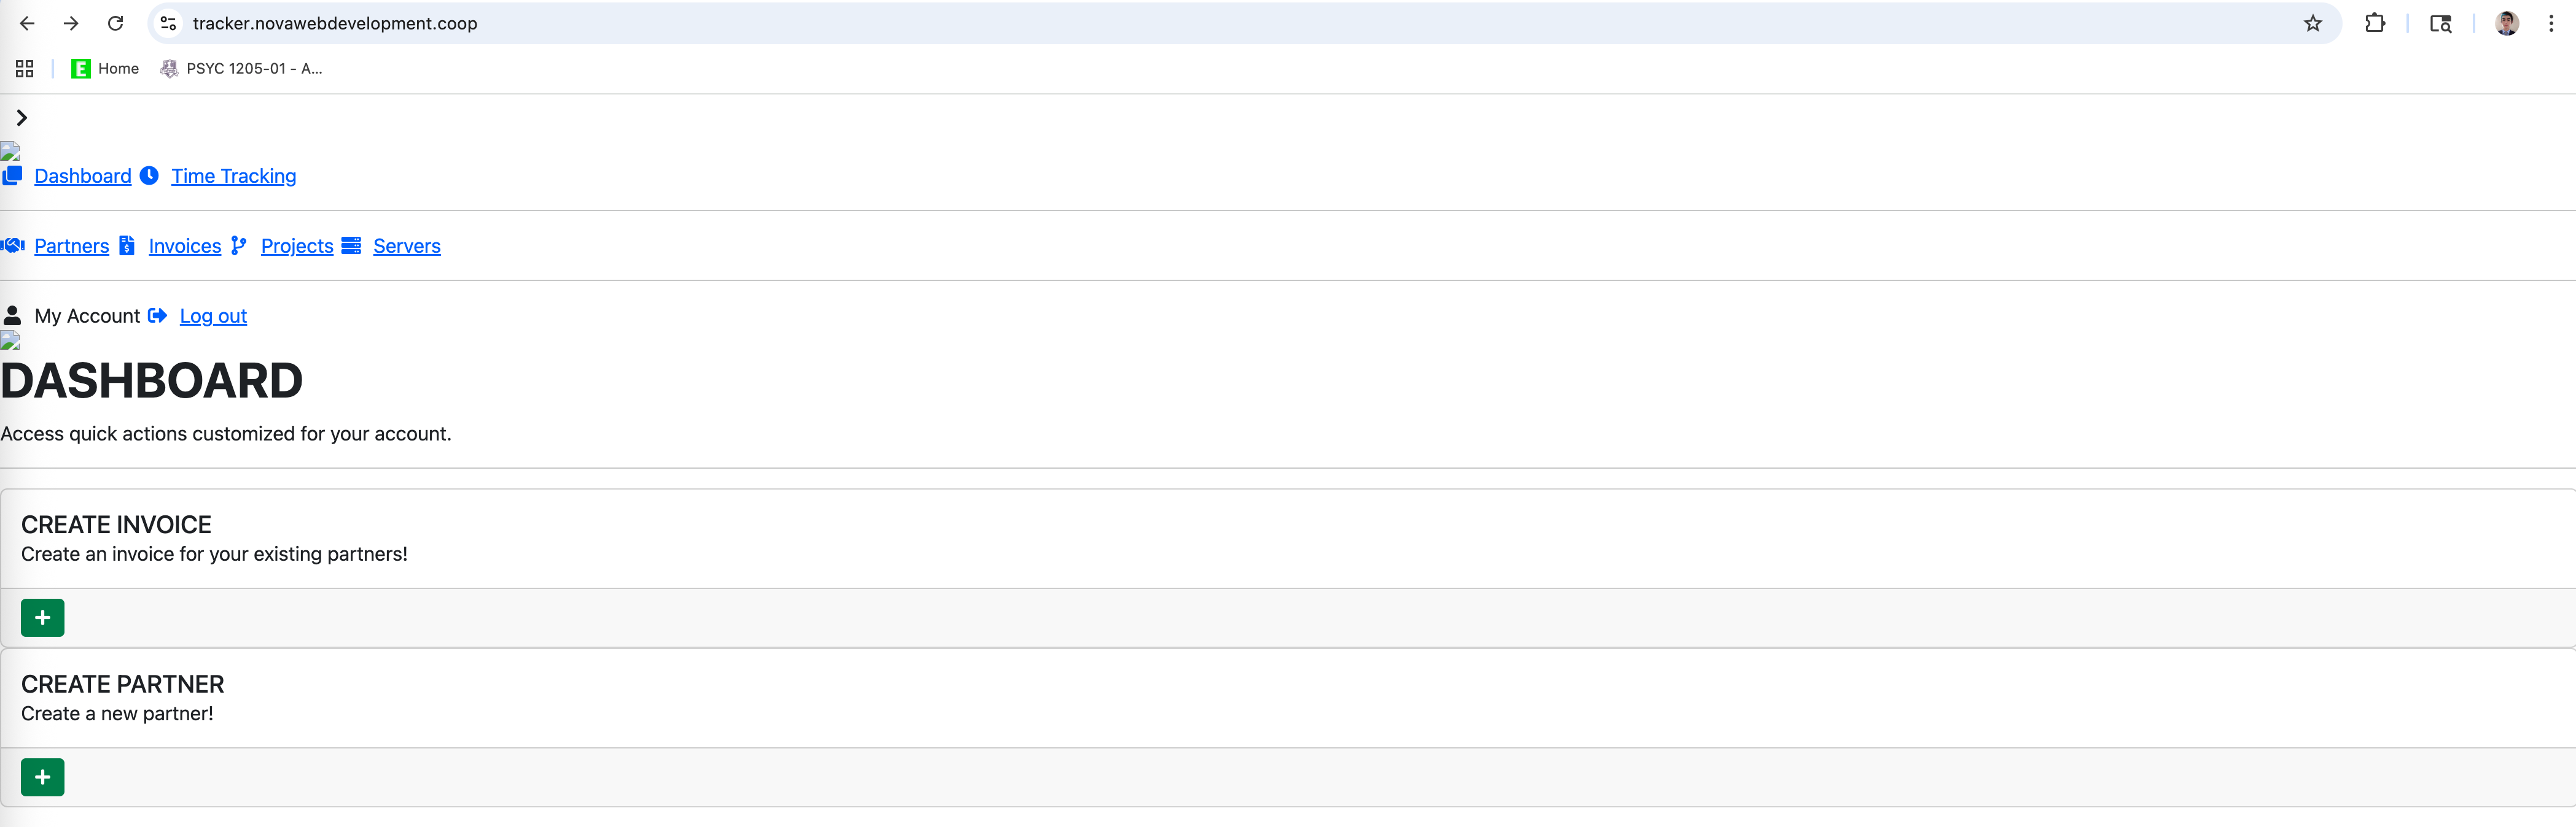Open the Servers link
This screenshot has width=2576, height=827.
[x=406, y=247]
